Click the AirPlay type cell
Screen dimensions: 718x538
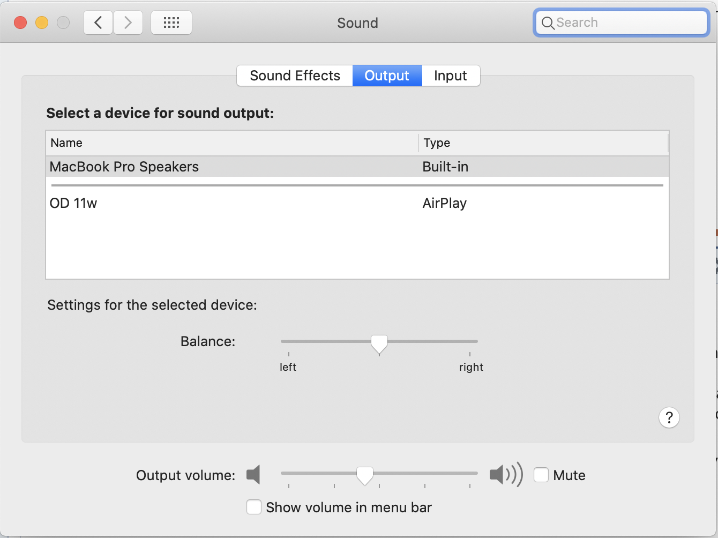click(x=444, y=203)
